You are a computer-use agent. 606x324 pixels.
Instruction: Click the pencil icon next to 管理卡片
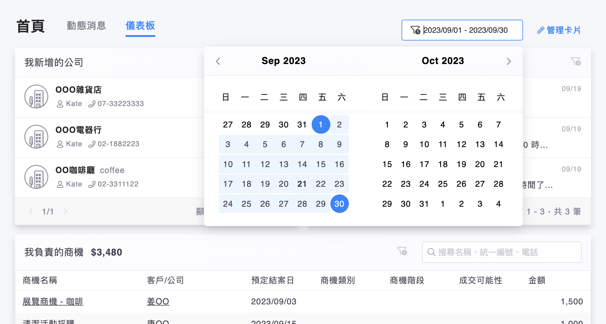[x=541, y=30]
